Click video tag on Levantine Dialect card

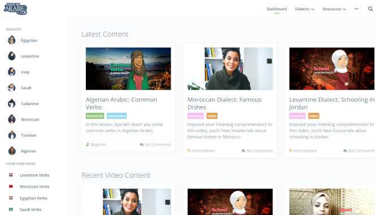pos(314,116)
